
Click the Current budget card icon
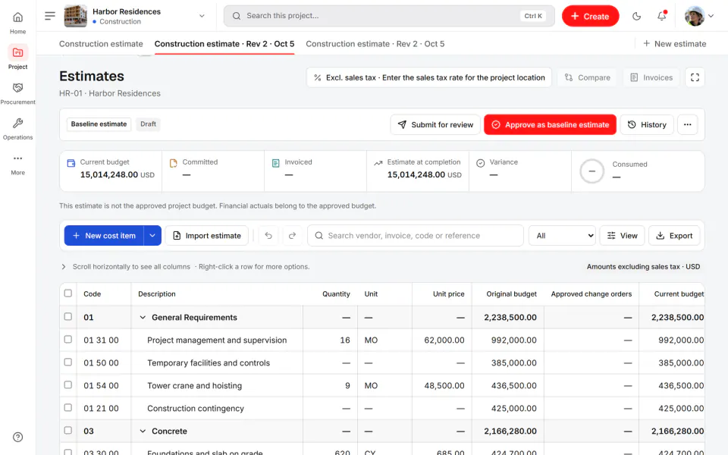71,163
